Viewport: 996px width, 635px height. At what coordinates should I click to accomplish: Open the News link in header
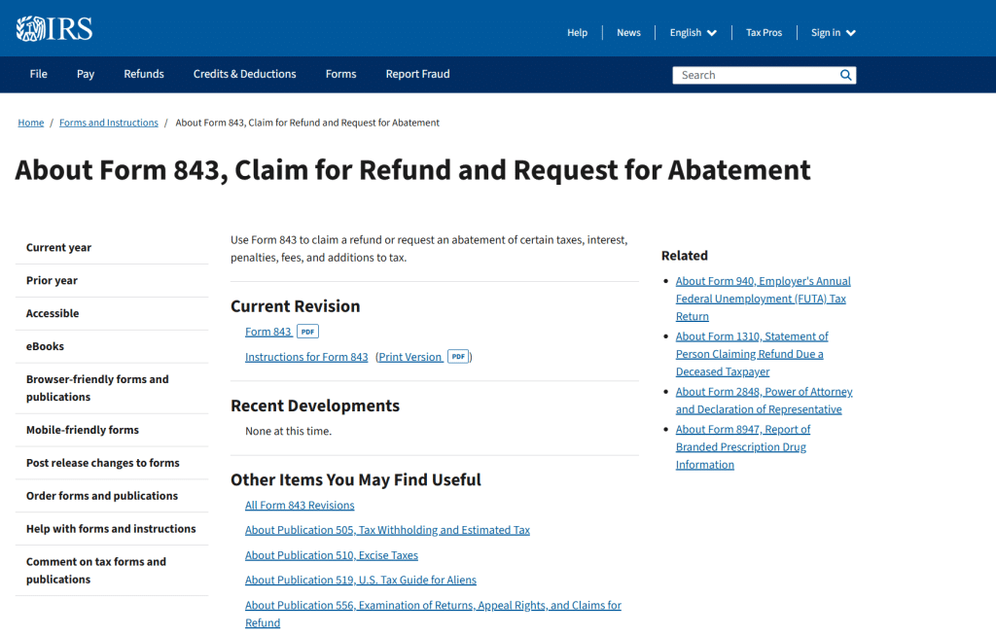click(x=628, y=32)
